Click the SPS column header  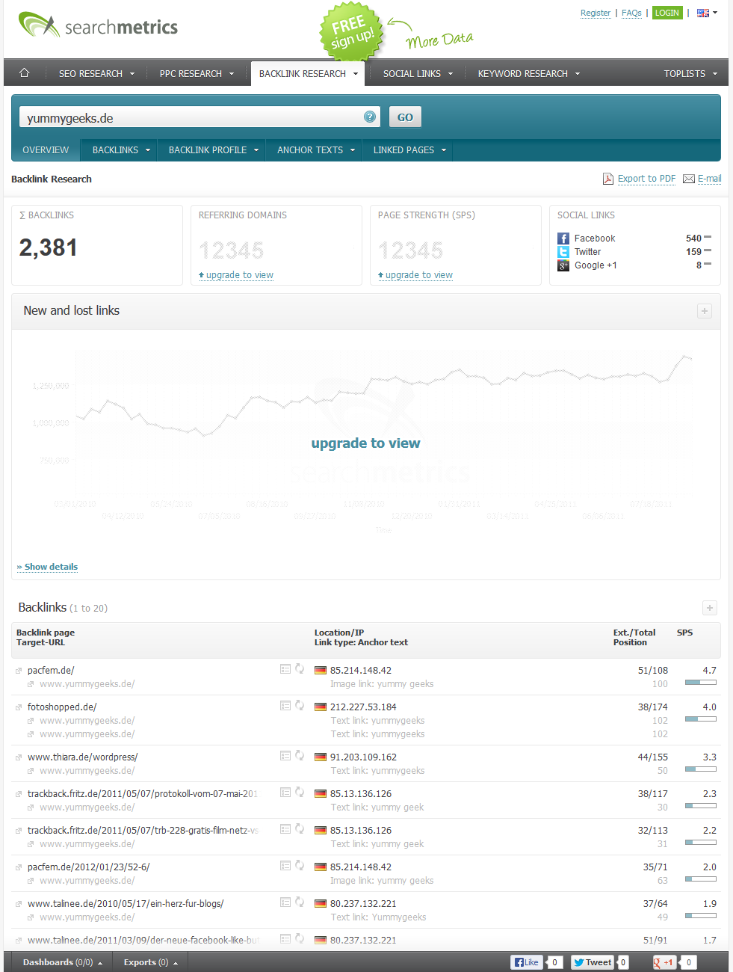(684, 633)
